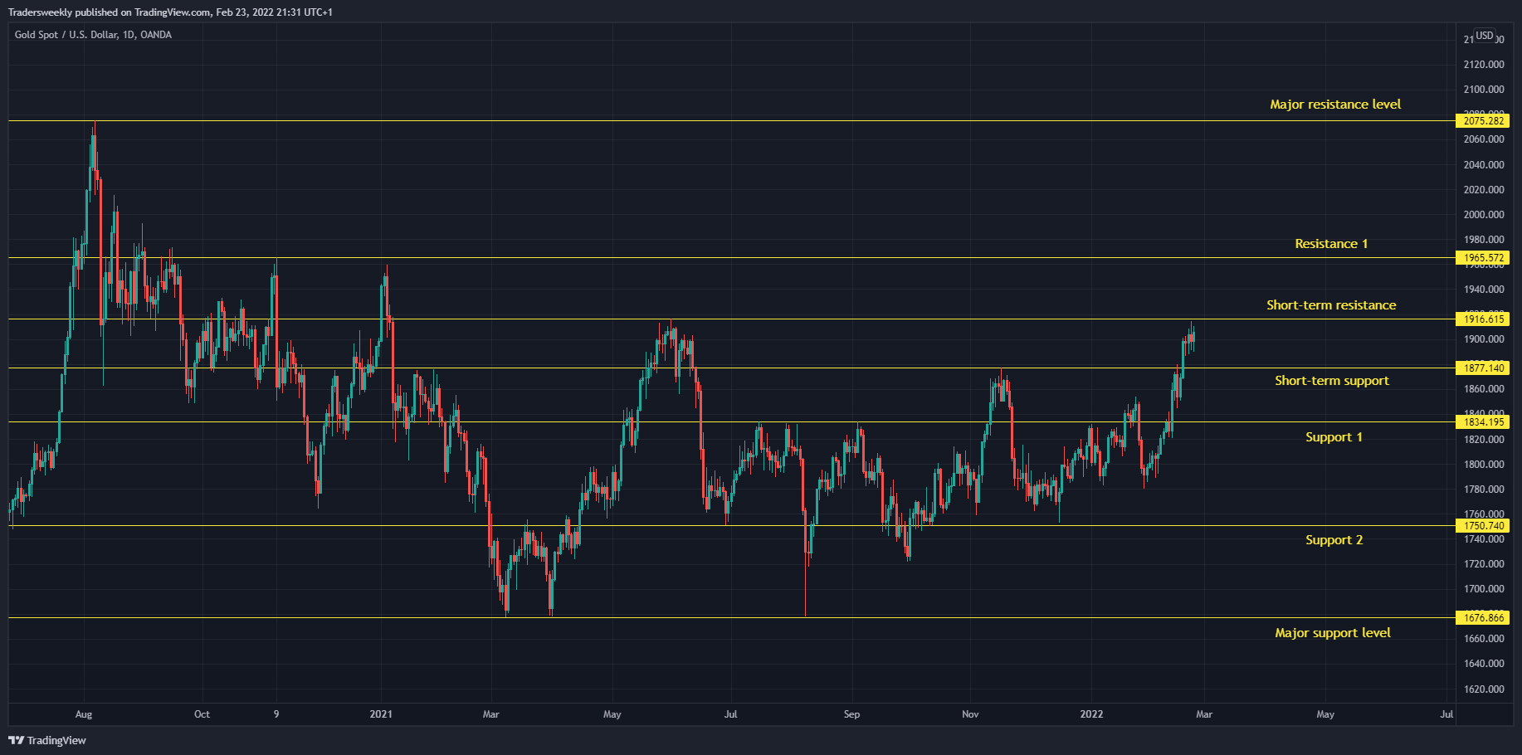
Task: Click the 1740.000 price axis tick
Action: [1484, 539]
